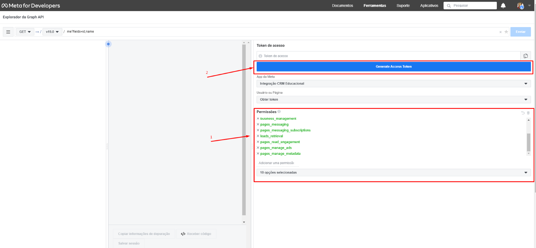The width and height of the screenshot is (536, 248).
Task: Click the undo permissions icon
Action: [523, 113]
